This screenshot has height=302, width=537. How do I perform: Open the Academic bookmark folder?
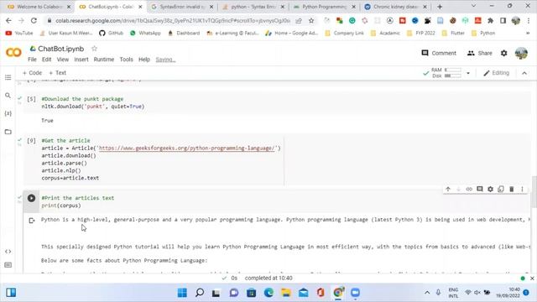click(385, 34)
